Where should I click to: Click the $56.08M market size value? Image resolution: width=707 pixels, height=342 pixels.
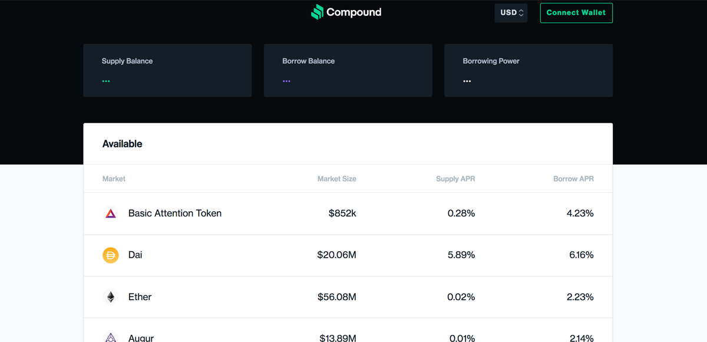pyautogui.click(x=336, y=297)
